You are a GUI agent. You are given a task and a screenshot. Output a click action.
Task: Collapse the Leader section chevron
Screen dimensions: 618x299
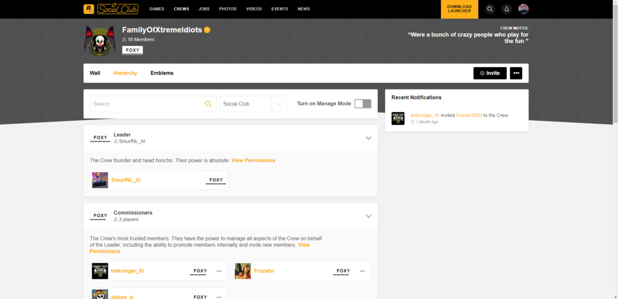pos(368,138)
